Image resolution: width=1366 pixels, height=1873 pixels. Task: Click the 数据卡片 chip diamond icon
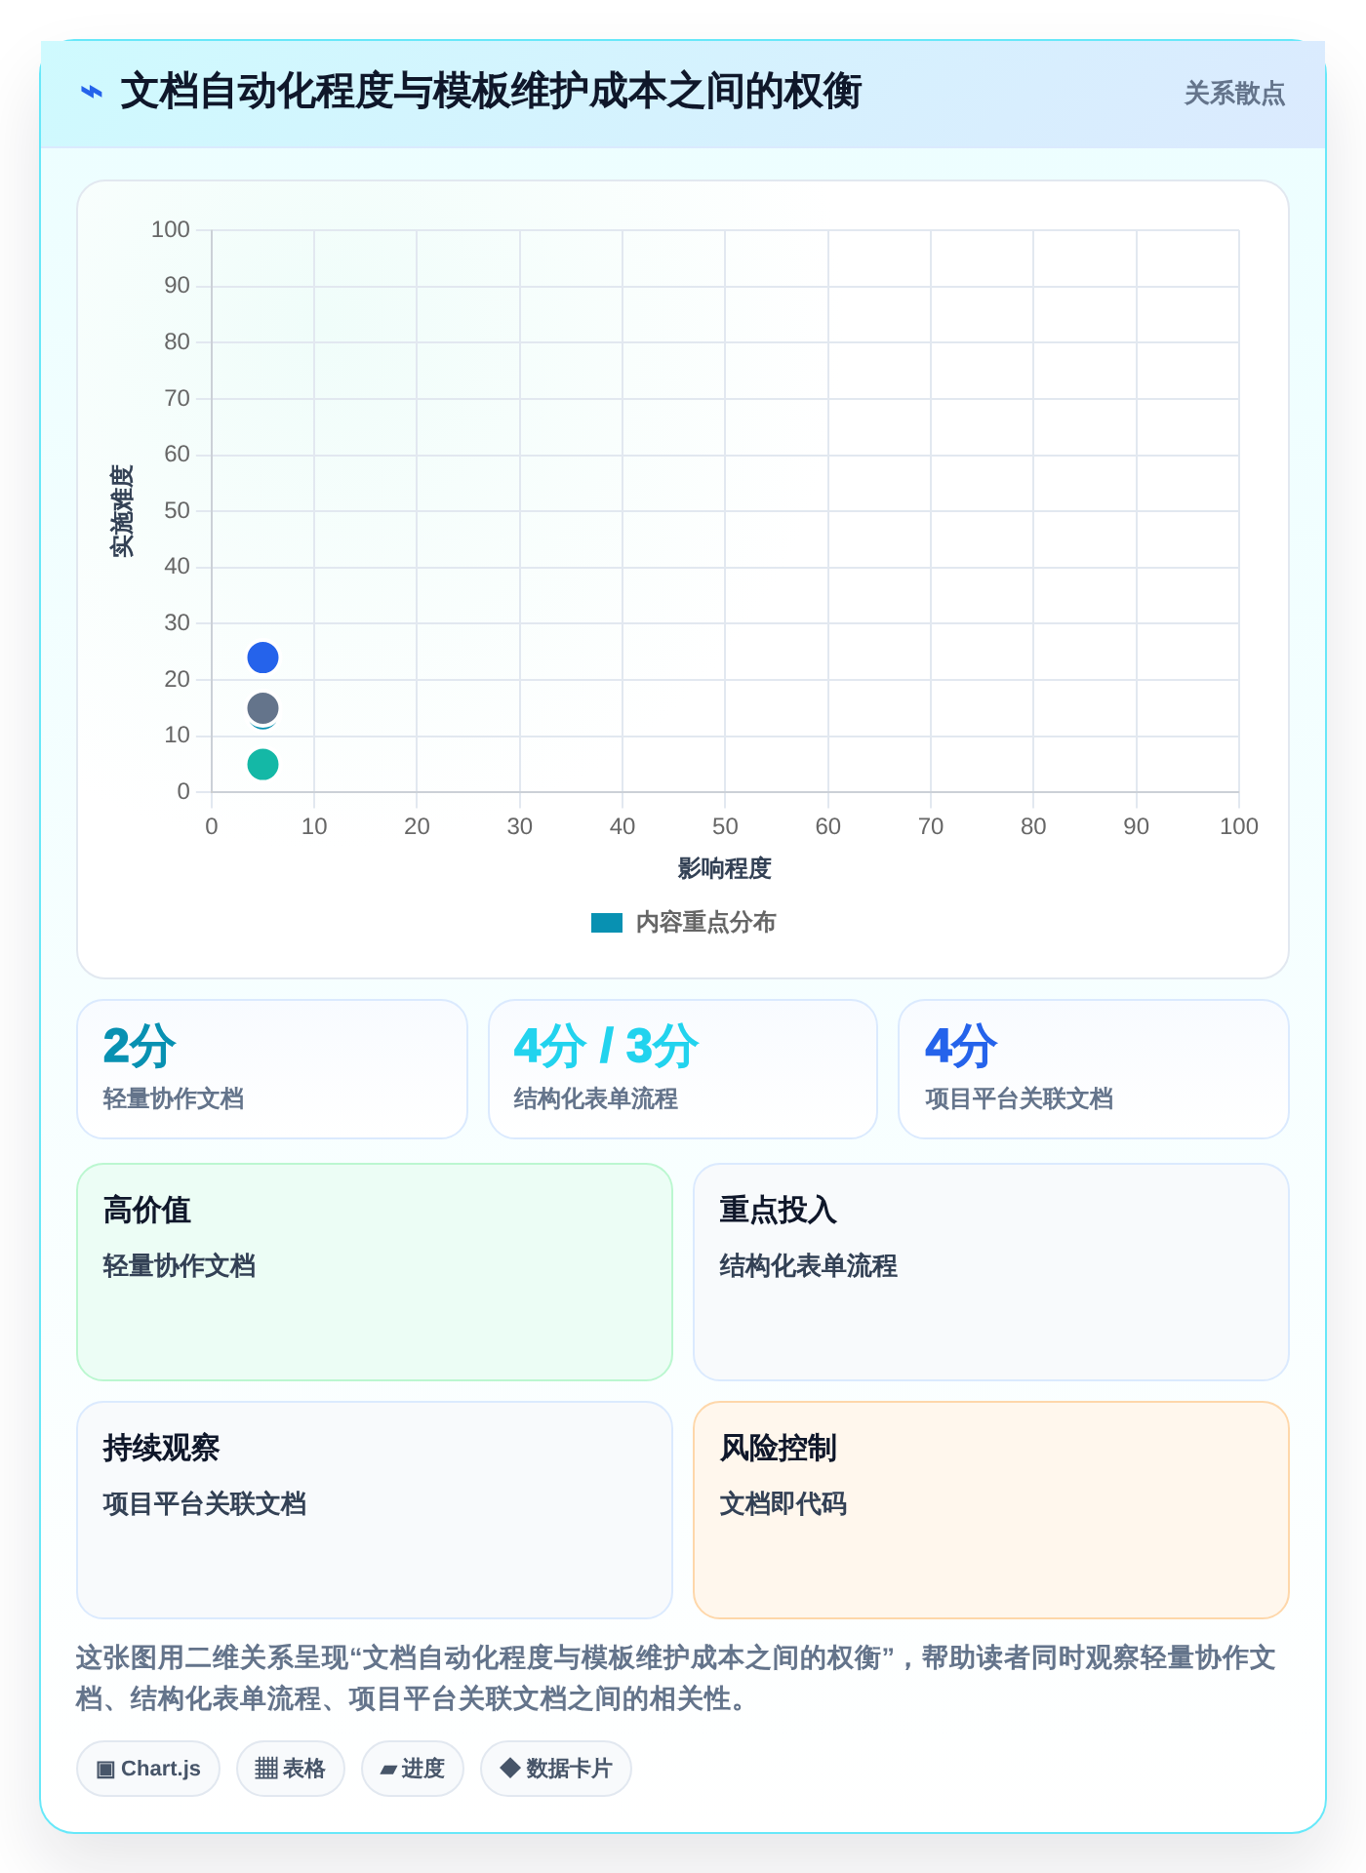click(x=509, y=1768)
